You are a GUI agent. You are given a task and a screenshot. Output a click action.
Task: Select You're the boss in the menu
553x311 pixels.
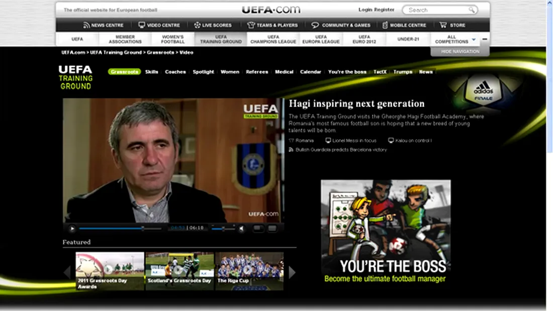(347, 71)
